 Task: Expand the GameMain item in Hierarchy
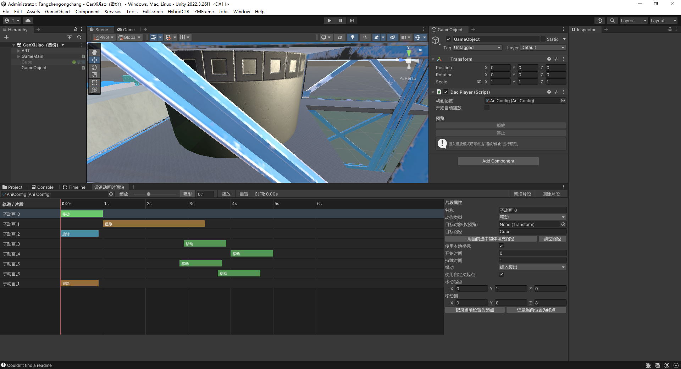(x=18, y=56)
